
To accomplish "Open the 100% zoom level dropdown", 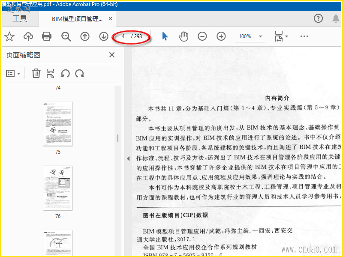I will (x=250, y=36).
